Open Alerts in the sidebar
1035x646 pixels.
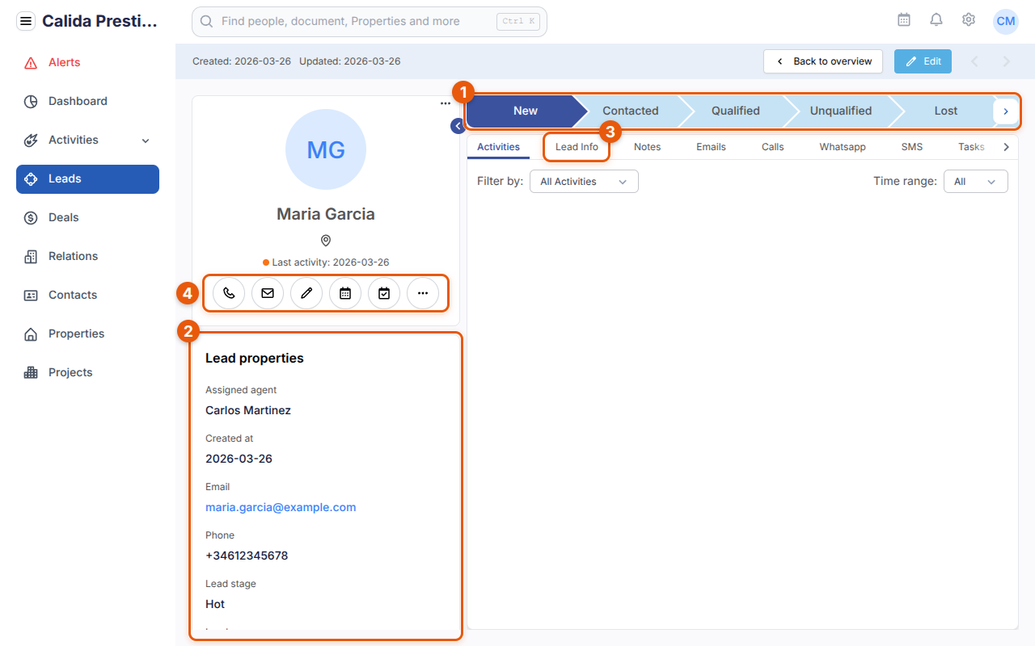87,63
